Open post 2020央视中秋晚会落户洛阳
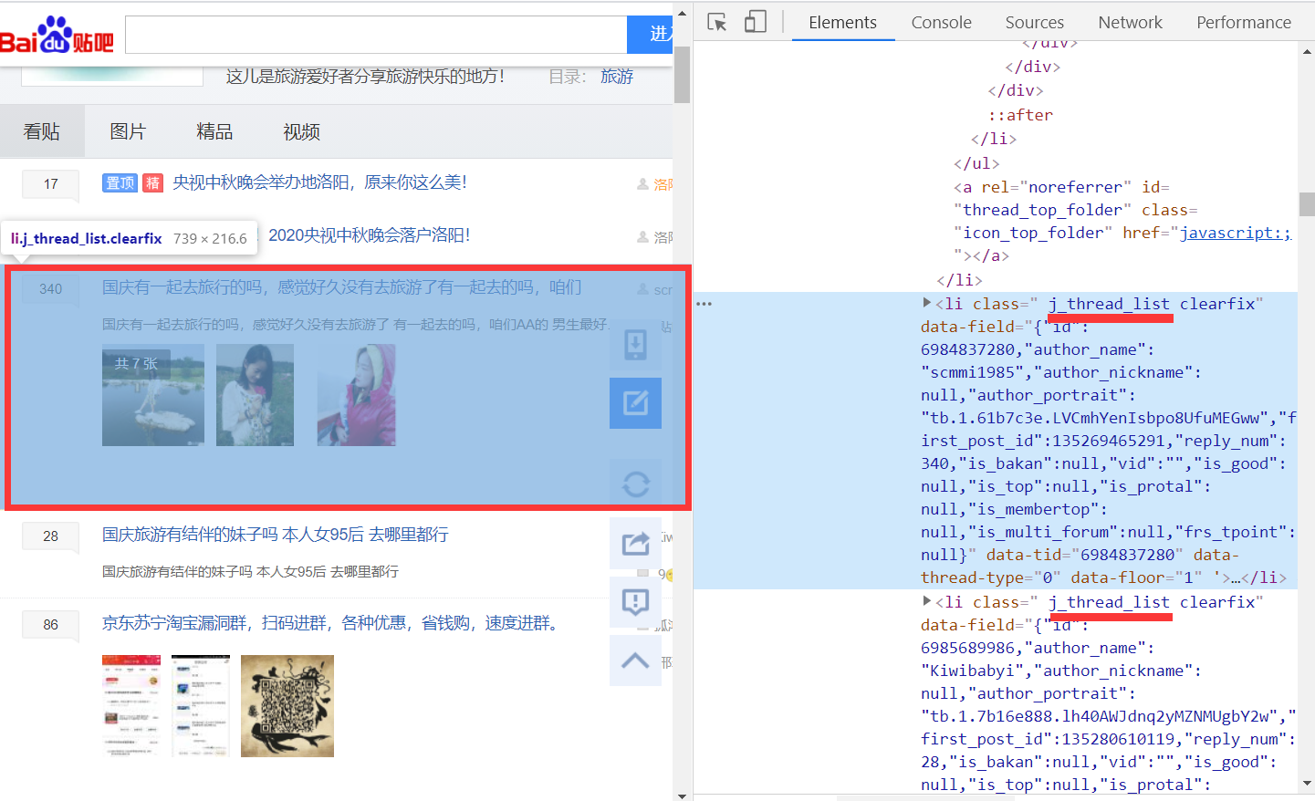The width and height of the screenshot is (1315, 801). pyautogui.click(x=369, y=235)
